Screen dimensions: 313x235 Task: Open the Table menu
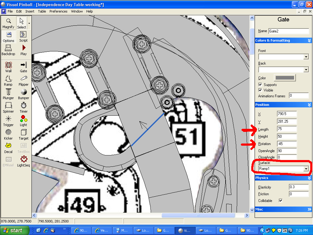tap(42, 11)
